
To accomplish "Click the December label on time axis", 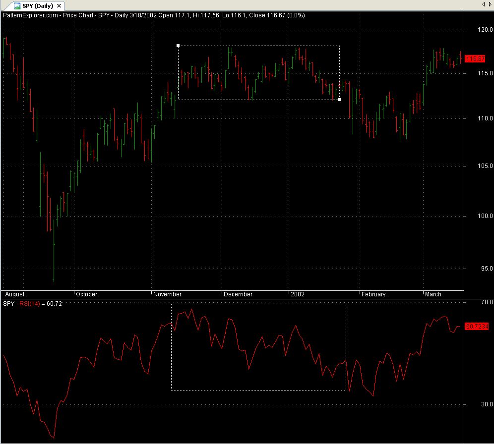I will (x=238, y=294).
